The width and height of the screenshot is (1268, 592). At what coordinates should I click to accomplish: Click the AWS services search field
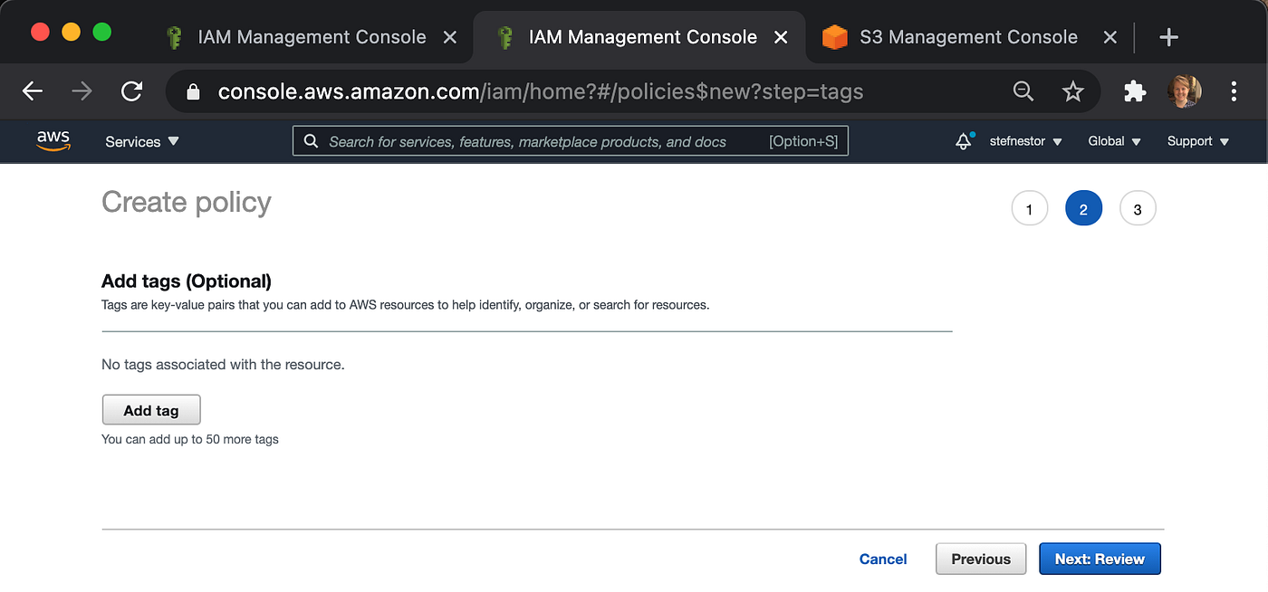click(x=543, y=141)
